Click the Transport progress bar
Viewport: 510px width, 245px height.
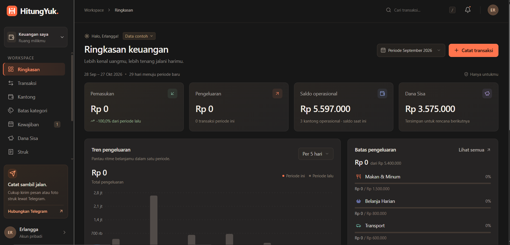(x=423, y=232)
